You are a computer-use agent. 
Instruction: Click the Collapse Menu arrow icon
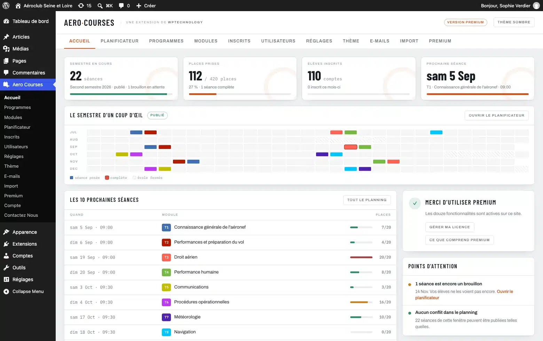click(6, 292)
